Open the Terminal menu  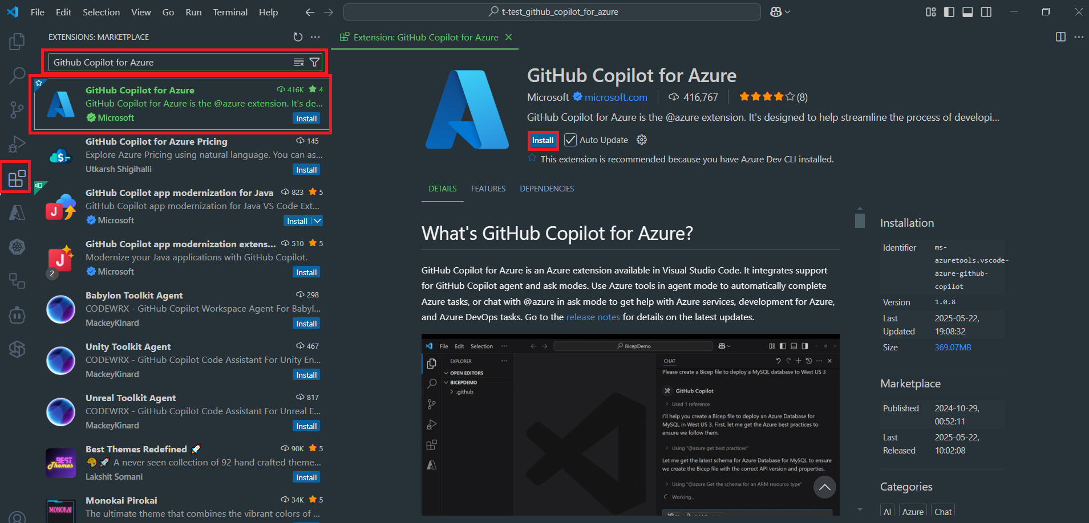pyautogui.click(x=230, y=11)
